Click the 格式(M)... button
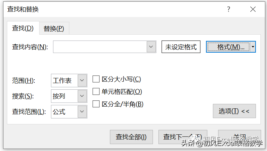The width and height of the screenshot is (267, 151). pyautogui.click(x=229, y=47)
